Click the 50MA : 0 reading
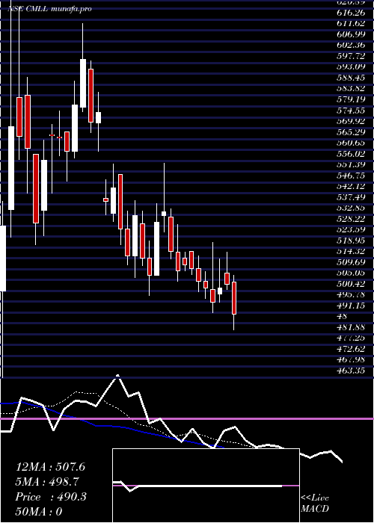This screenshot has width=374, height=523. pyautogui.click(x=39, y=512)
